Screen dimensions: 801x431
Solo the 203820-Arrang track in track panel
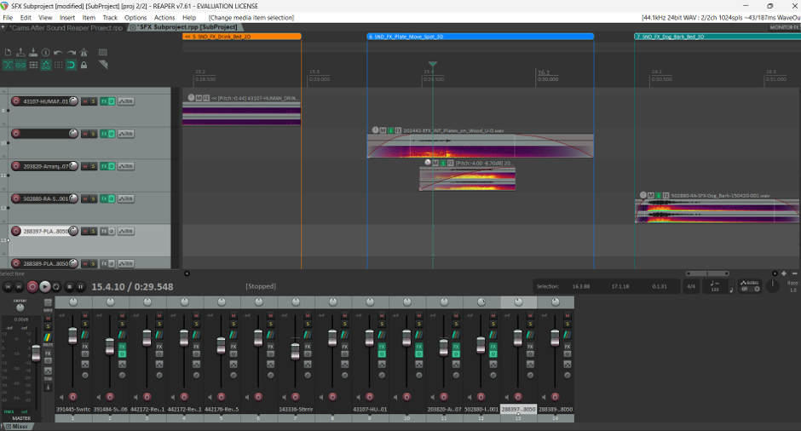93,166
